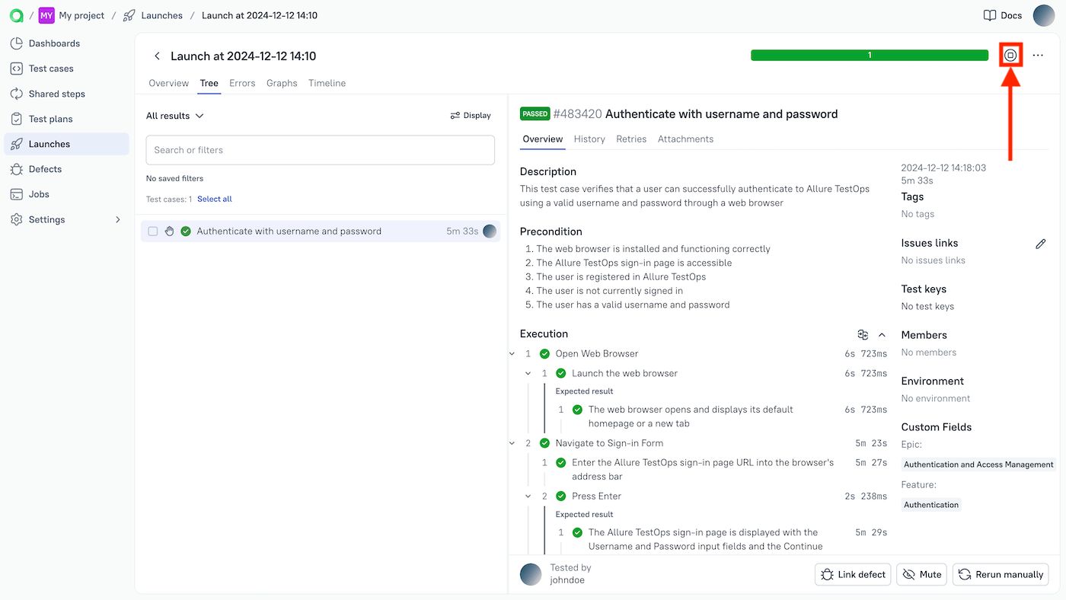Click the Select all link

point(214,199)
